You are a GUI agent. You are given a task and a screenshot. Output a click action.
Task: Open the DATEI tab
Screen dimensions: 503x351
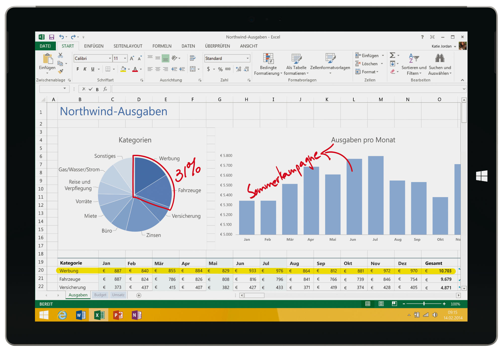[x=45, y=46]
